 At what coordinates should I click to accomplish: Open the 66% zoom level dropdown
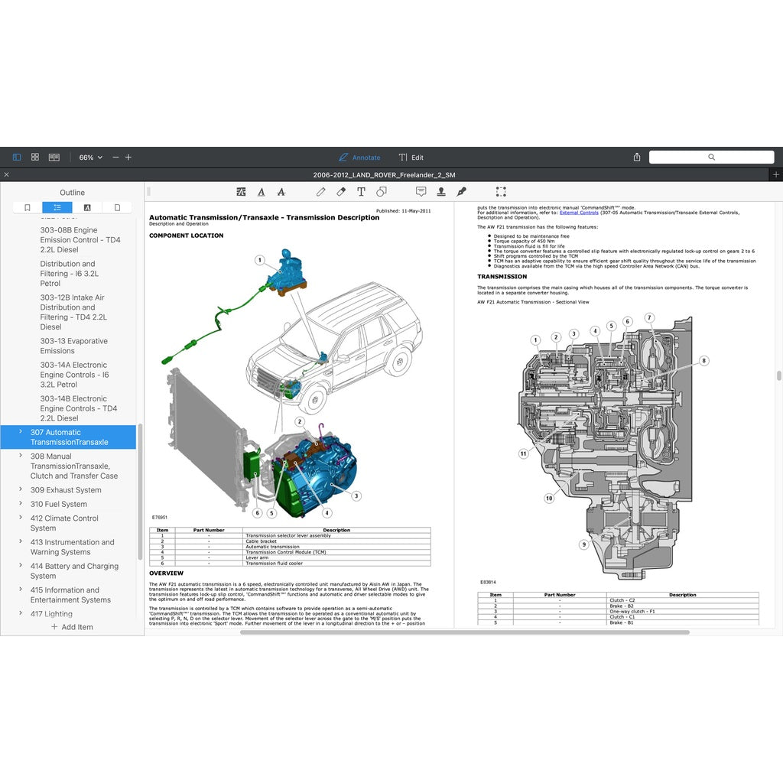pyautogui.click(x=90, y=157)
